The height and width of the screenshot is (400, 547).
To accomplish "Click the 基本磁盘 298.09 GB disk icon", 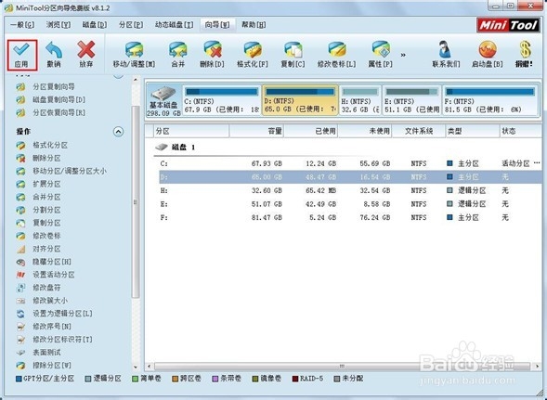I will pos(163,101).
